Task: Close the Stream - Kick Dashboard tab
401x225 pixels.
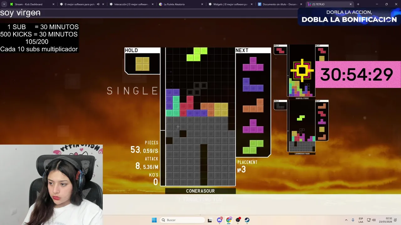Action: [x=53, y=4]
